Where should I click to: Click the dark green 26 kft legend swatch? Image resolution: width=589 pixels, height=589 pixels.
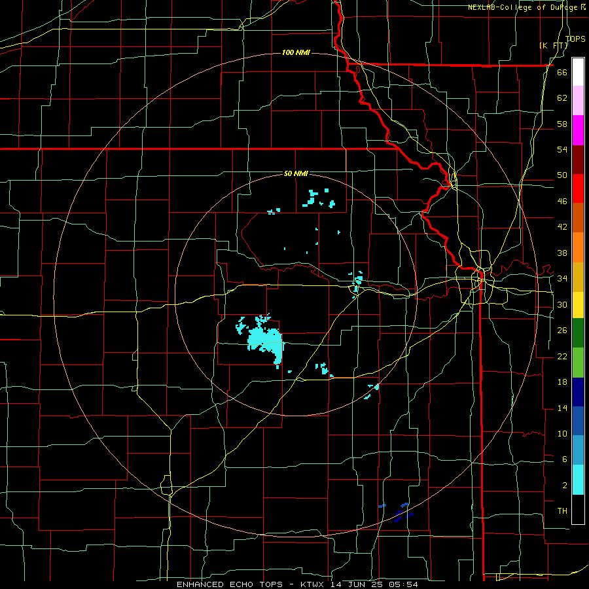point(578,333)
